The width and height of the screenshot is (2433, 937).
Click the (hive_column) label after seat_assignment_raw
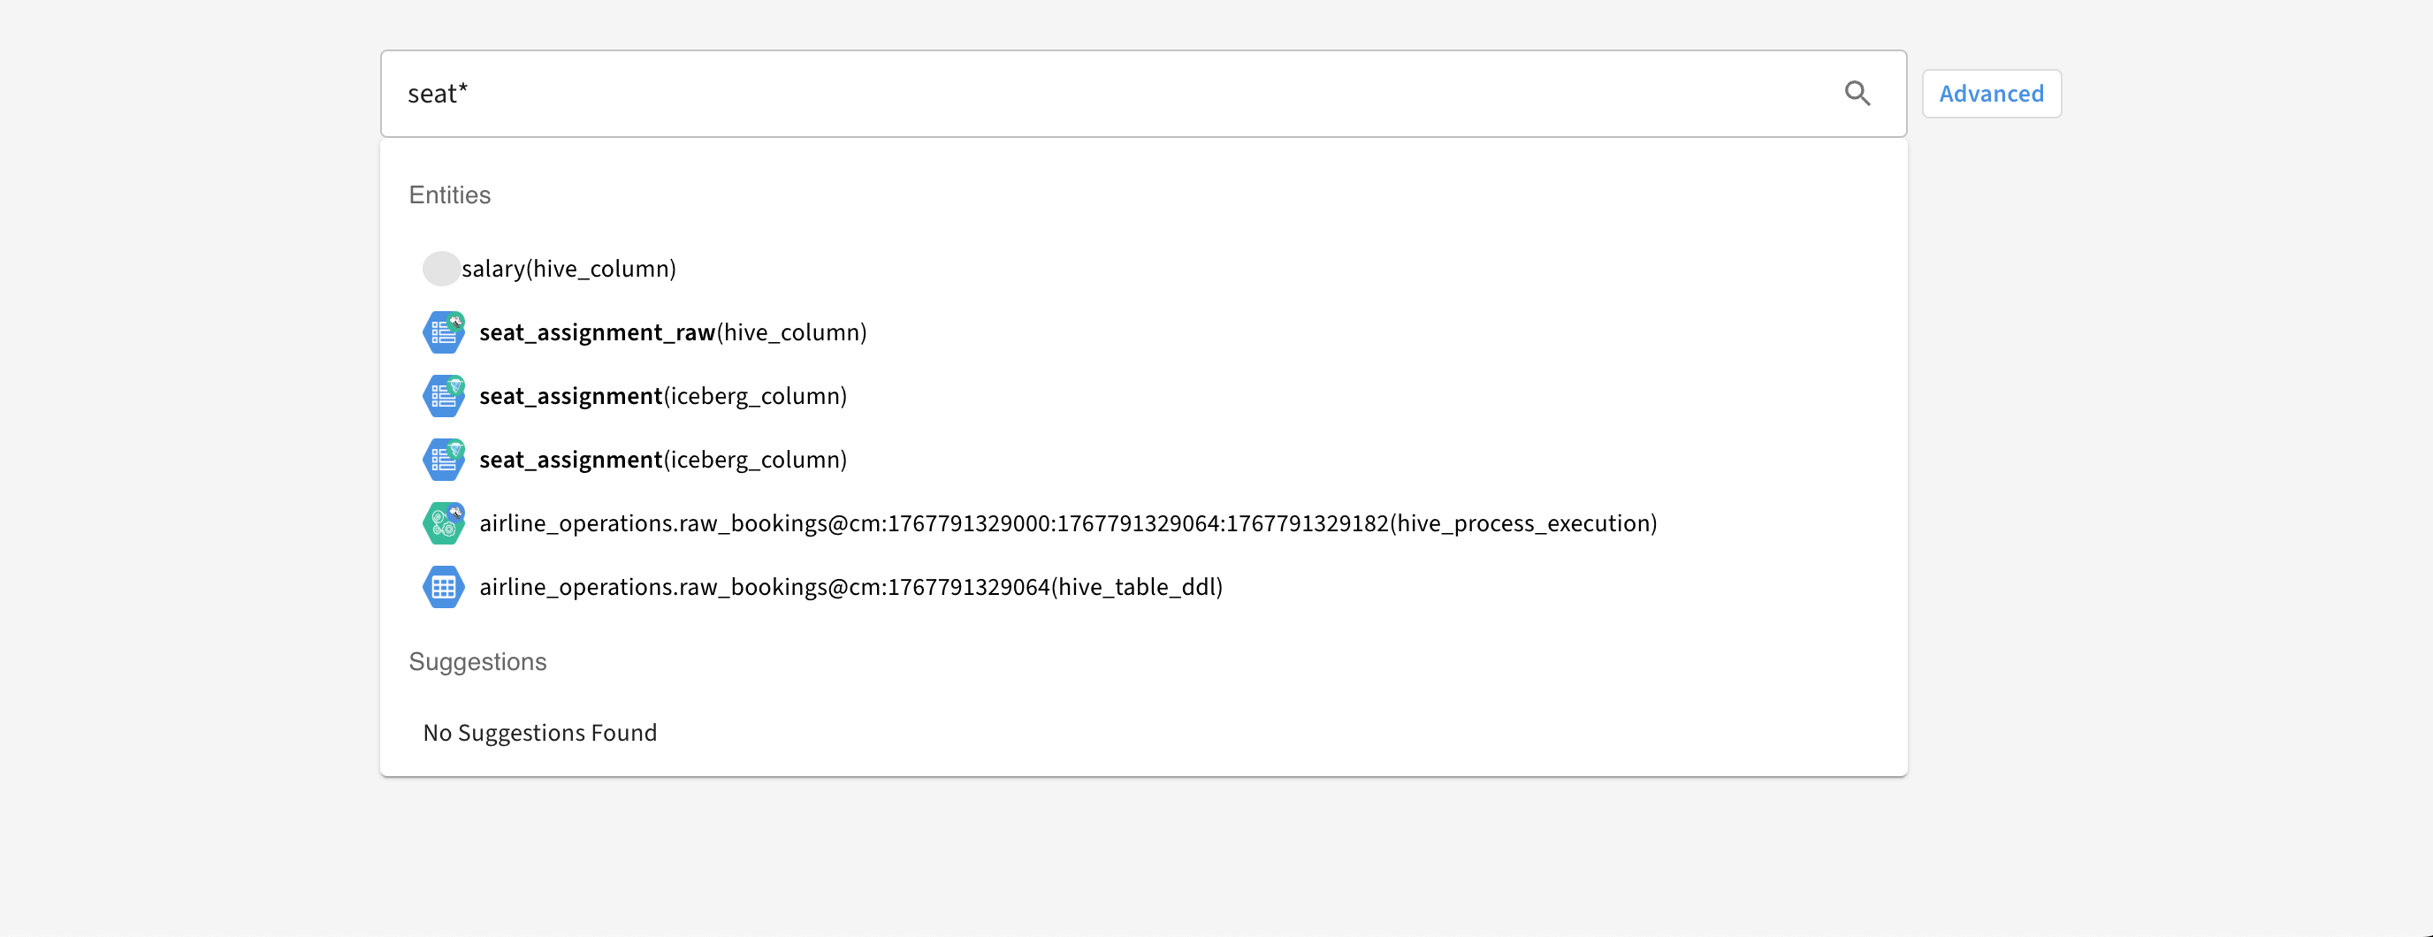point(791,332)
